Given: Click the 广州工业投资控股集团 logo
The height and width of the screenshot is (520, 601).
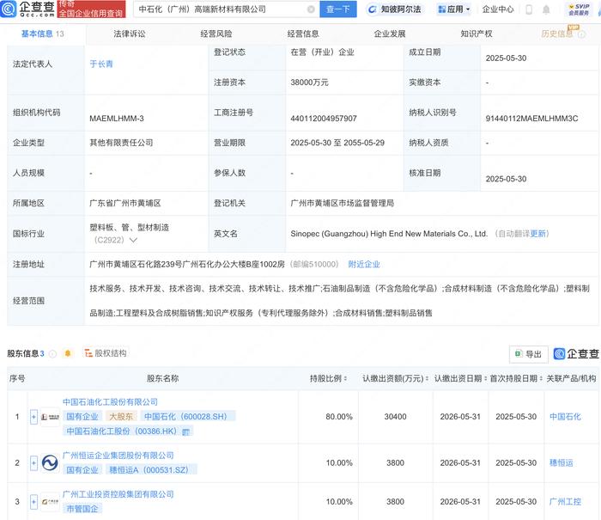Looking at the screenshot, I should click(x=50, y=502).
